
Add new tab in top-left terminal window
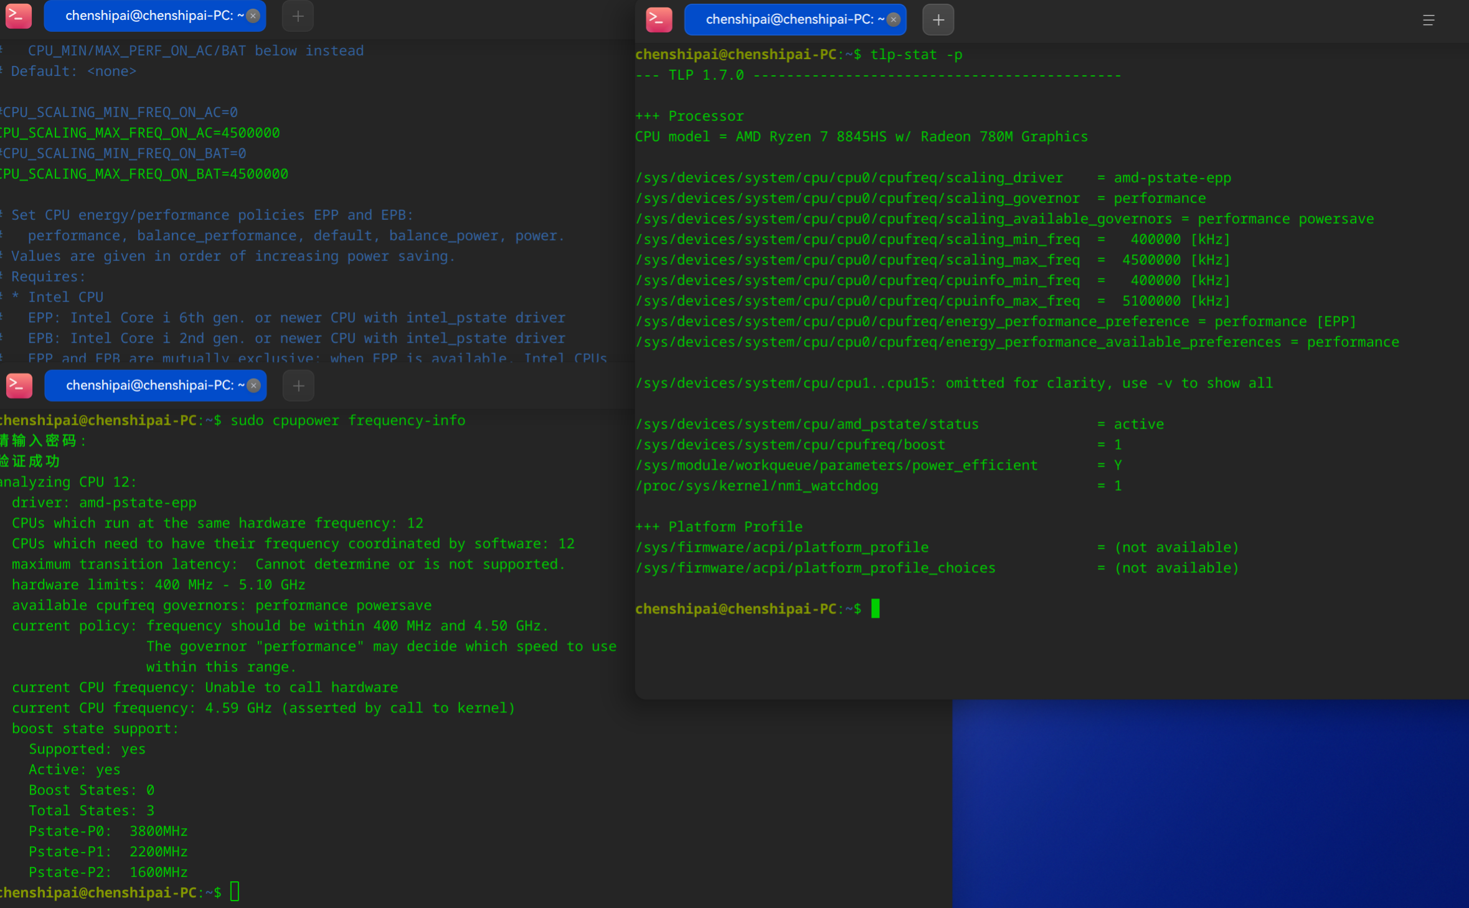click(298, 16)
